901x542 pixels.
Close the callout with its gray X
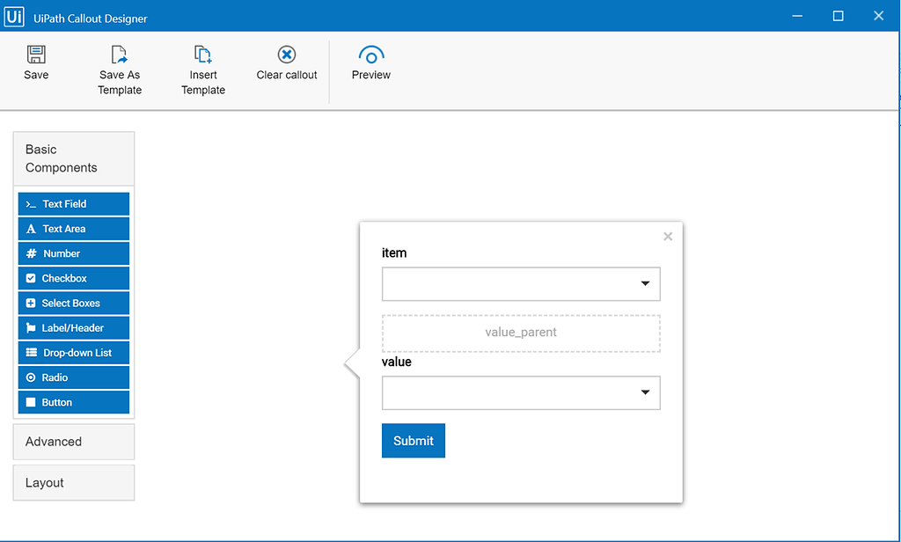(x=668, y=236)
